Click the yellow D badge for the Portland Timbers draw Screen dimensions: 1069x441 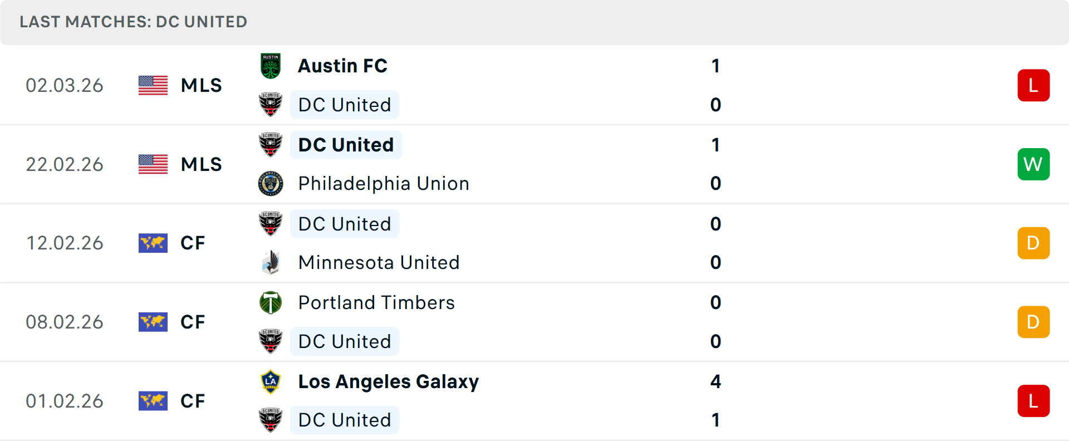point(1033,322)
